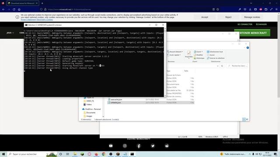The height and width of the screenshot is (157, 280).
Task: Switch Explorer to large icons view
Action: pos(247,119)
